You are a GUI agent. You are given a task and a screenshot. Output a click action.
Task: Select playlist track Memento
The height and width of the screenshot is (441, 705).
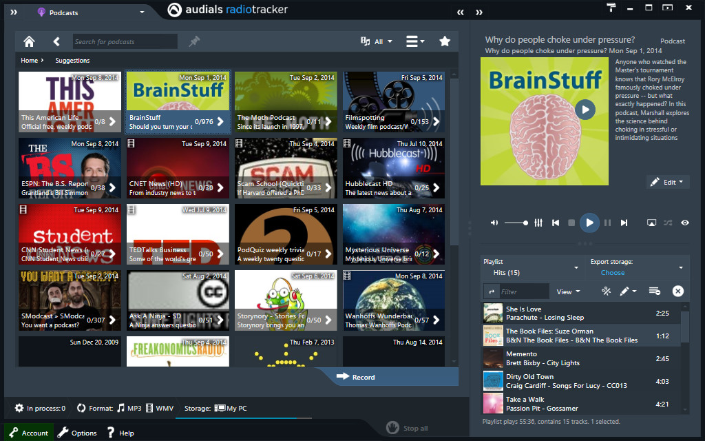[x=581, y=358]
